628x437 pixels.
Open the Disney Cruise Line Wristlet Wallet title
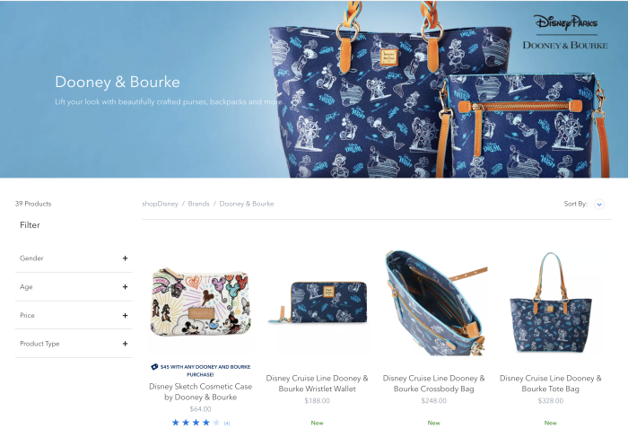tap(318, 383)
